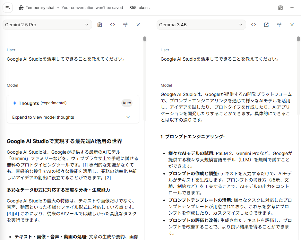Click subheading "多彩なデータ形式に対応する高度な分析・生成能力"

click(58, 190)
